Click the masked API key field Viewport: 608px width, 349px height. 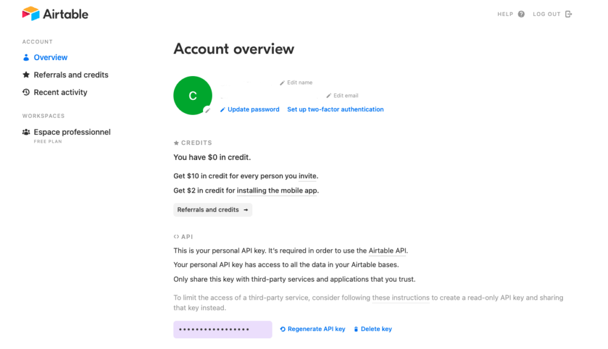[x=223, y=329]
